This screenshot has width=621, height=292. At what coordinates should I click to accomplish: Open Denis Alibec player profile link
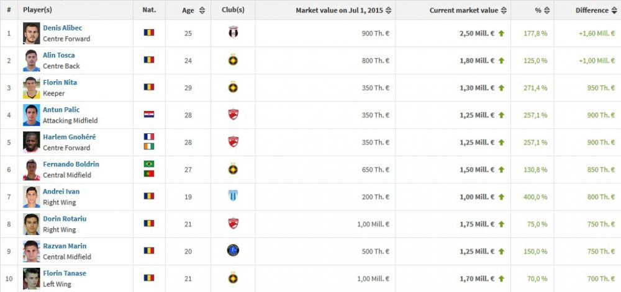(x=62, y=28)
